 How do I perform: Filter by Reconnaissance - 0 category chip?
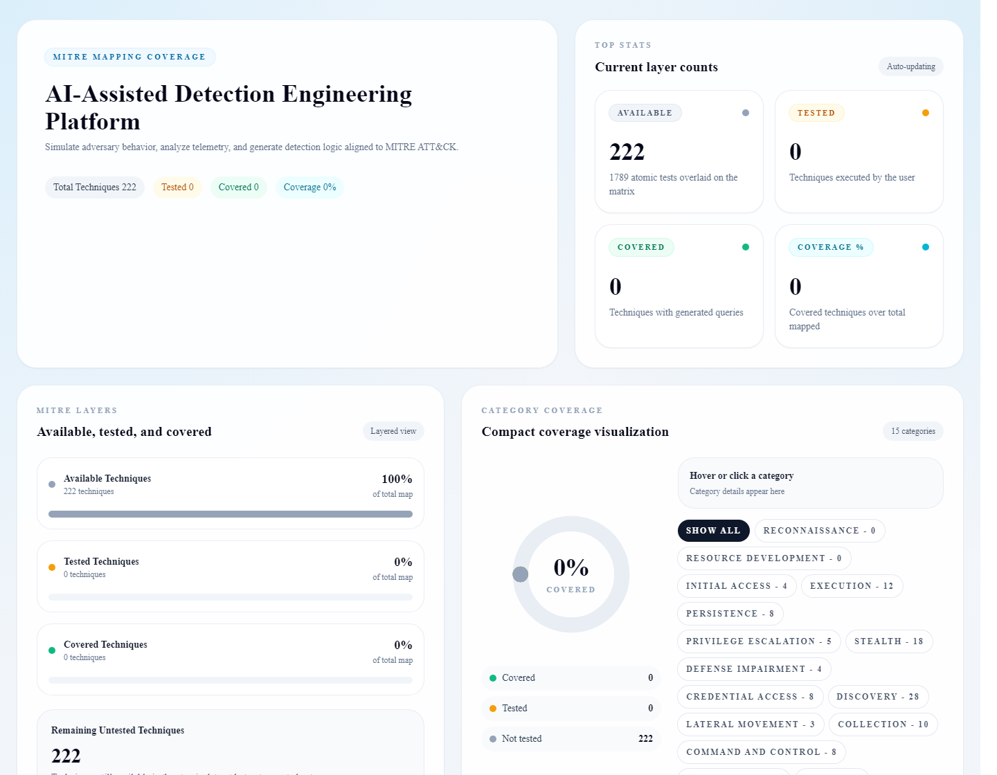point(820,531)
